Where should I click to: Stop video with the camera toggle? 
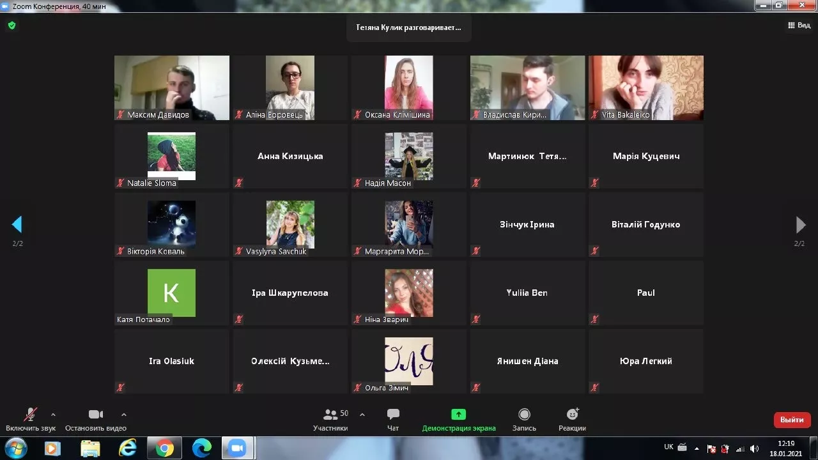(x=95, y=415)
